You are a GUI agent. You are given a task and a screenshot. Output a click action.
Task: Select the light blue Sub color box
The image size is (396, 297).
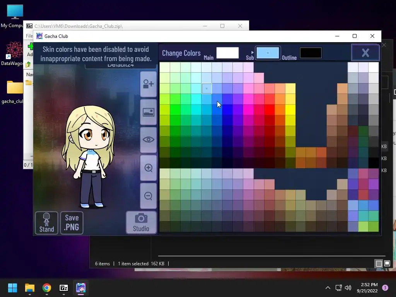coord(268,53)
